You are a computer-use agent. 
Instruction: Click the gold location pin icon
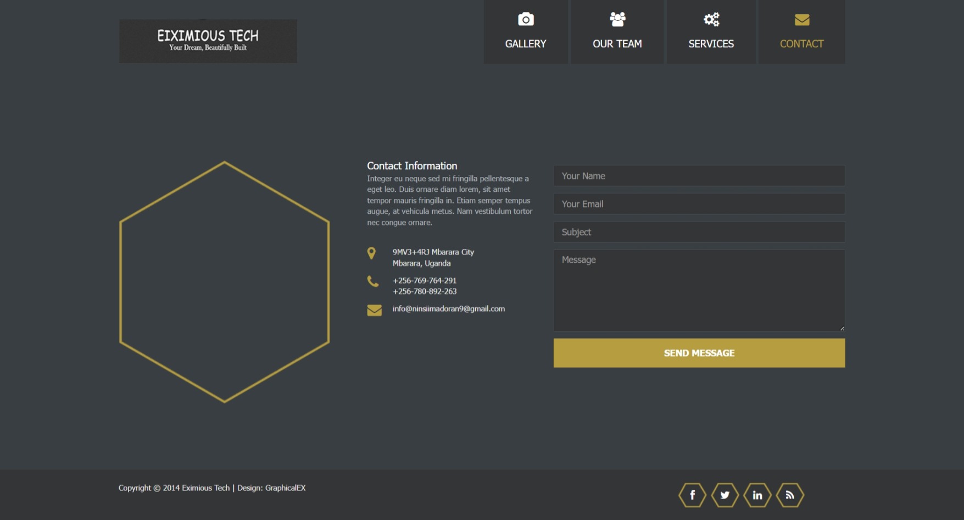(x=371, y=253)
